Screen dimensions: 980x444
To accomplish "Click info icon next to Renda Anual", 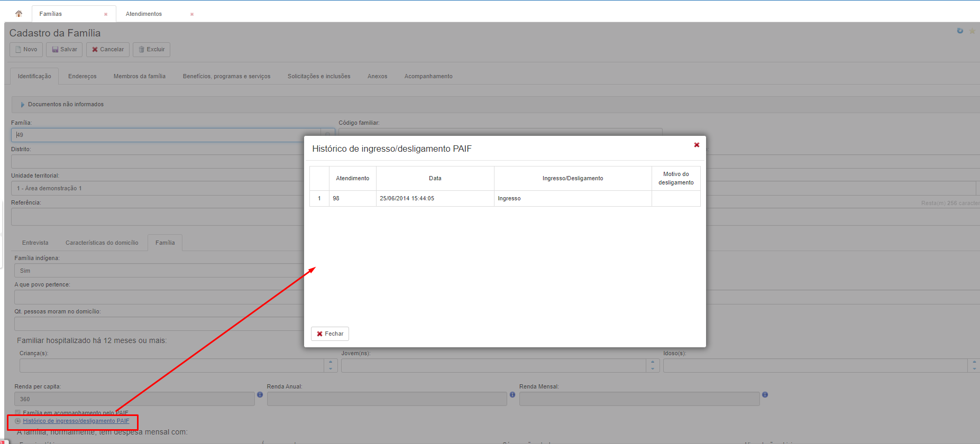I will [512, 395].
